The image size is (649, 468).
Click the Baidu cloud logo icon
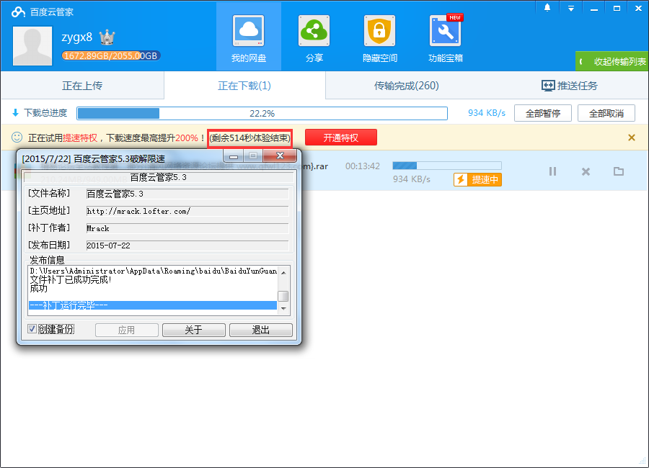coord(18,12)
